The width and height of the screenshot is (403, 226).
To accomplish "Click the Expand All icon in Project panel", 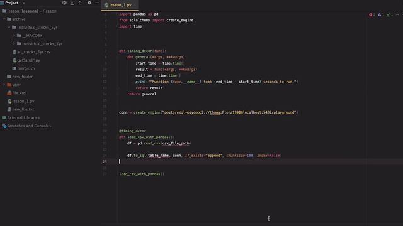I will pos(72,3).
